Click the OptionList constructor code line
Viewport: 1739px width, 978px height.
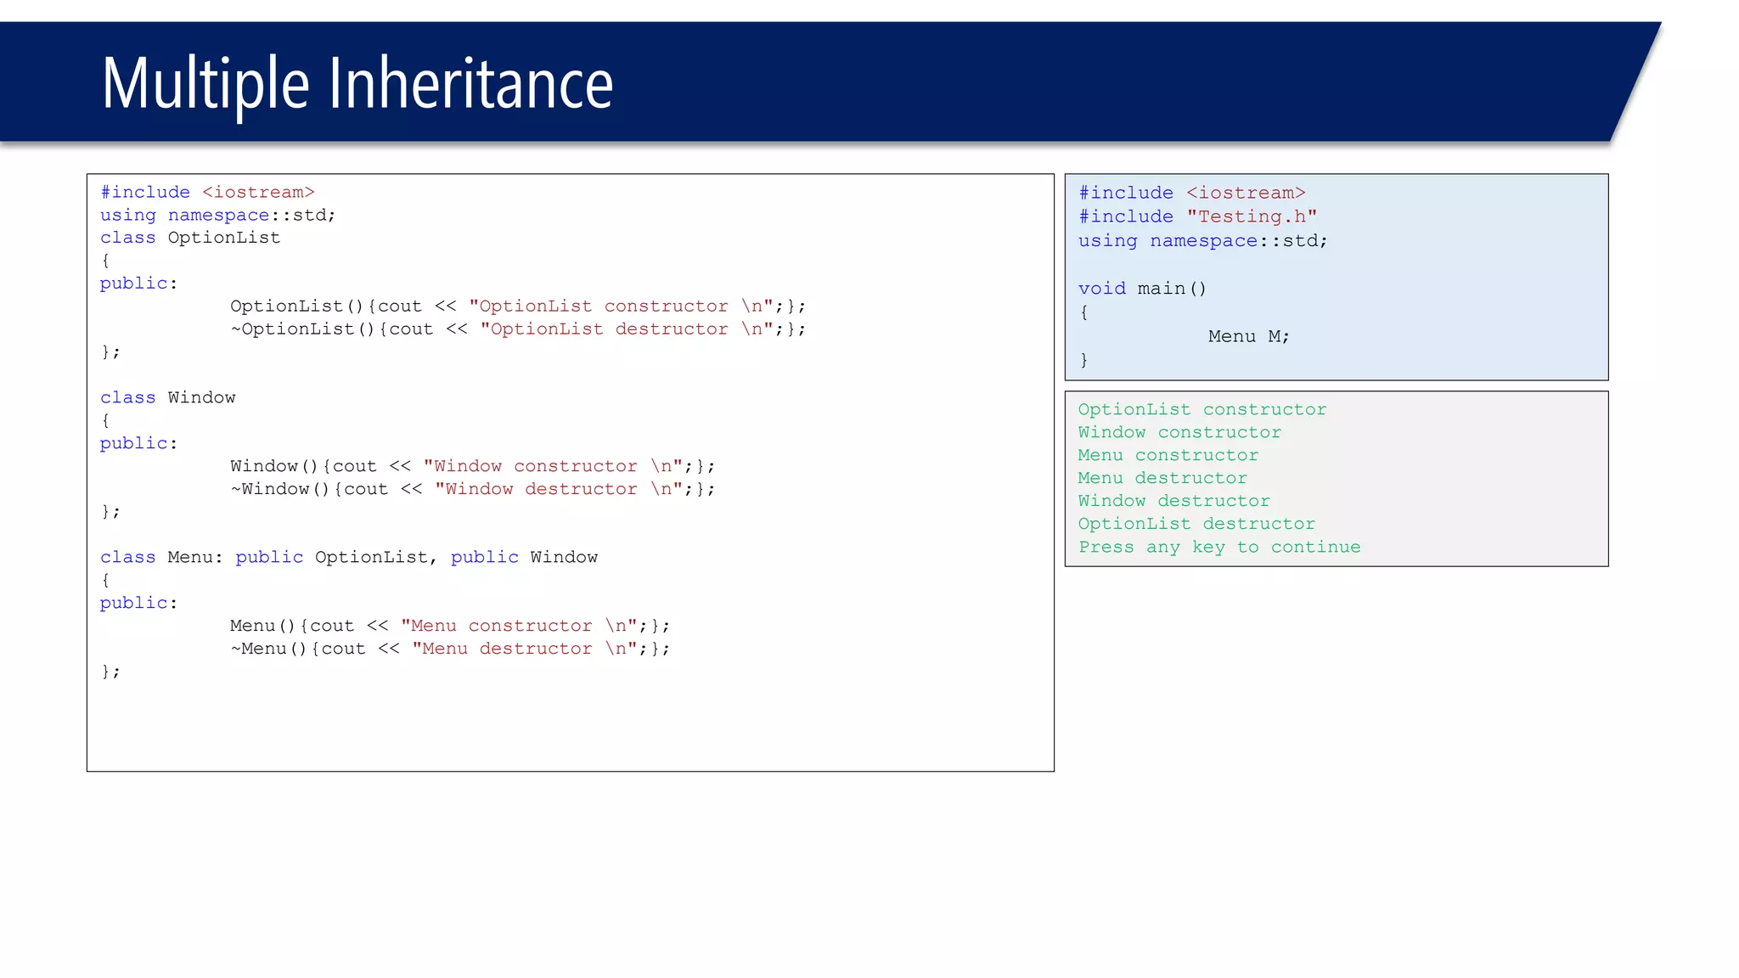point(517,306)
